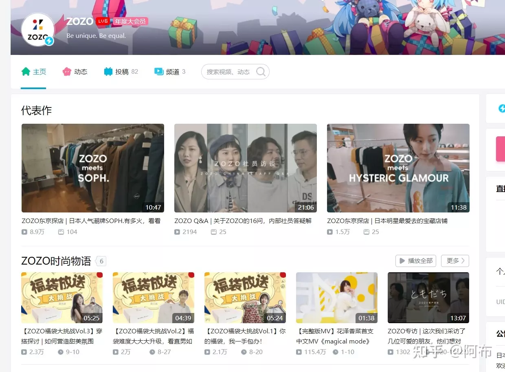Click the clock icon next to 9-10
This screenshot has width=505, height=372.
[61, 352]
